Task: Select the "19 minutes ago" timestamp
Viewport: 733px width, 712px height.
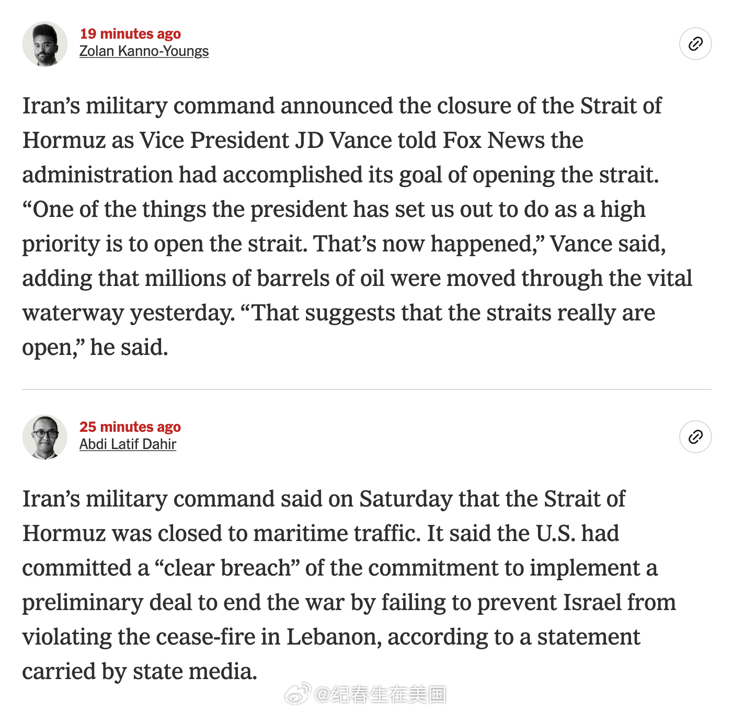Action: click(x=130, y=34)
